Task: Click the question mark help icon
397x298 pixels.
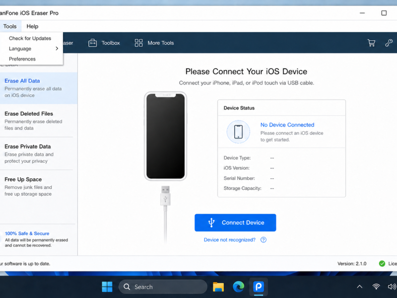Action: (x=264, y=240)
